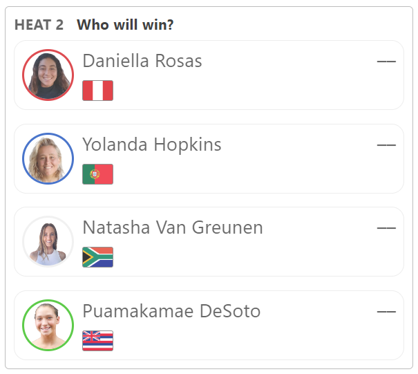This screenshot has width=418, height=374.
Task: Click Daniella Rosas's profile photo
Action: [x=48, y=75]
